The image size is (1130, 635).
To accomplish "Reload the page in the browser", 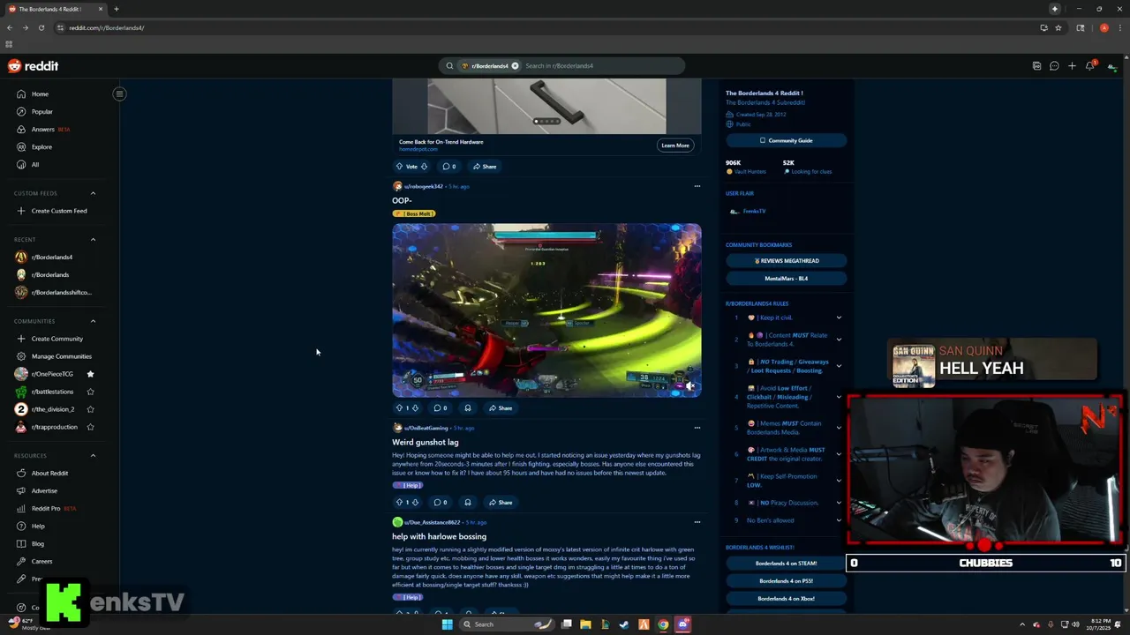I will pyautogui.click(x=41, y=27).
